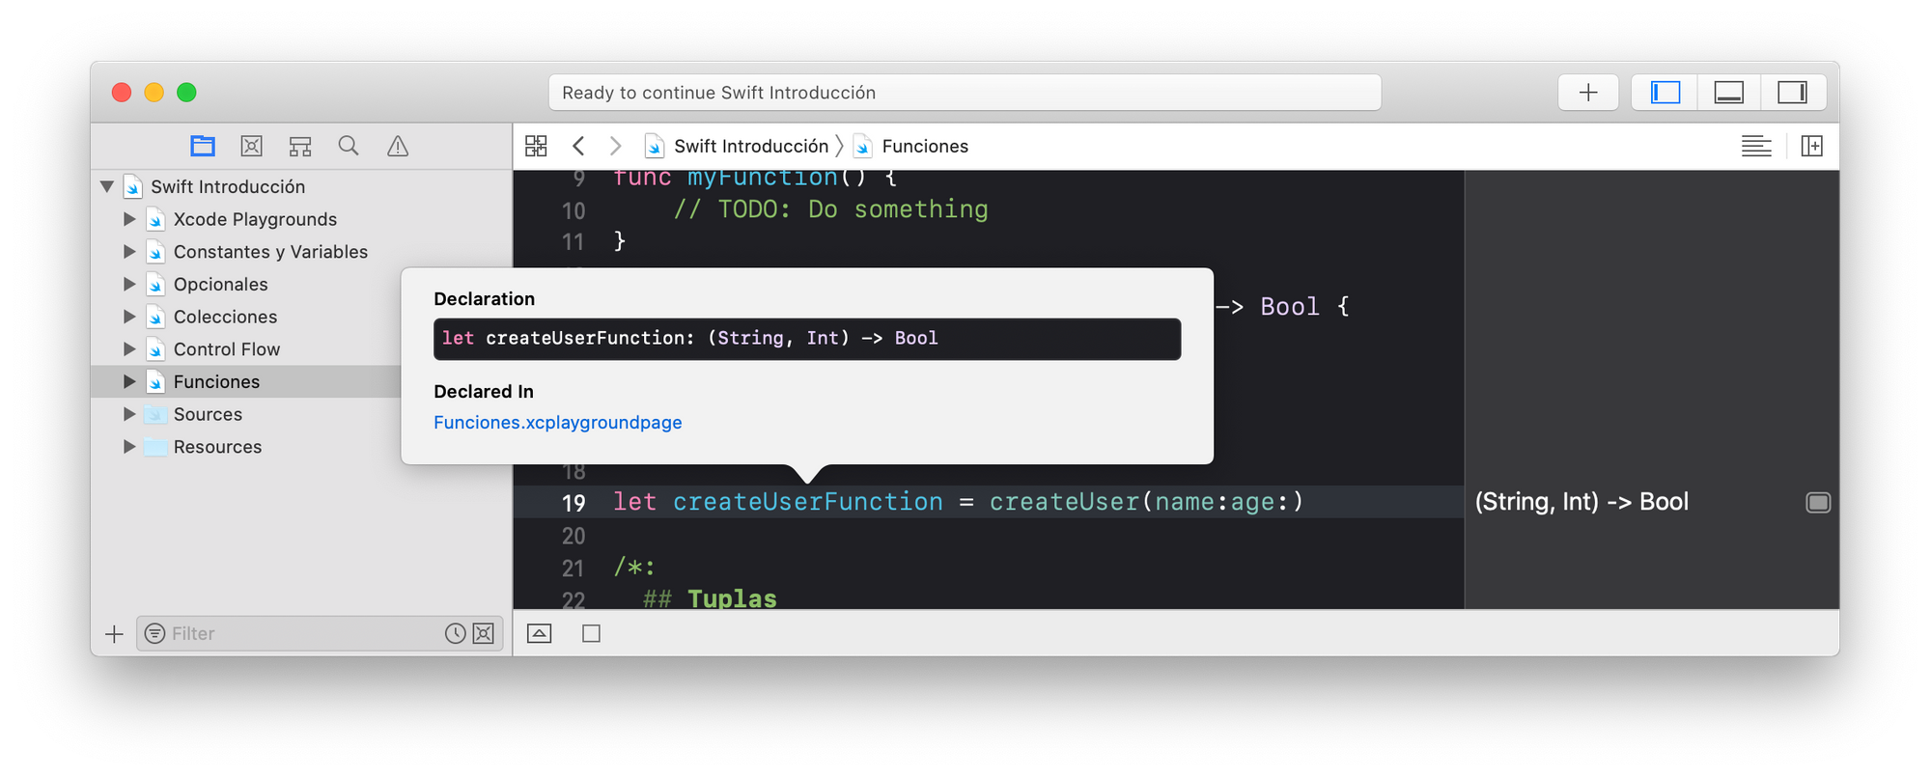Image resolution: width=1931 pixels, height=777 pixels.
Task: Show the Issue navigator warning icon
Action: (x=398, y=146)
